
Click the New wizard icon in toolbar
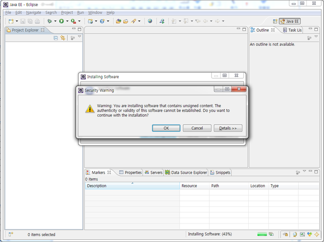click(11, 21)
